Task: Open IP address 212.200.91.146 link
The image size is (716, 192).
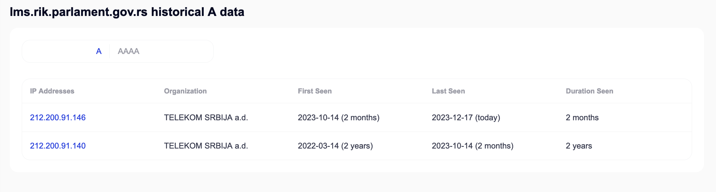Action: [58, 117]
